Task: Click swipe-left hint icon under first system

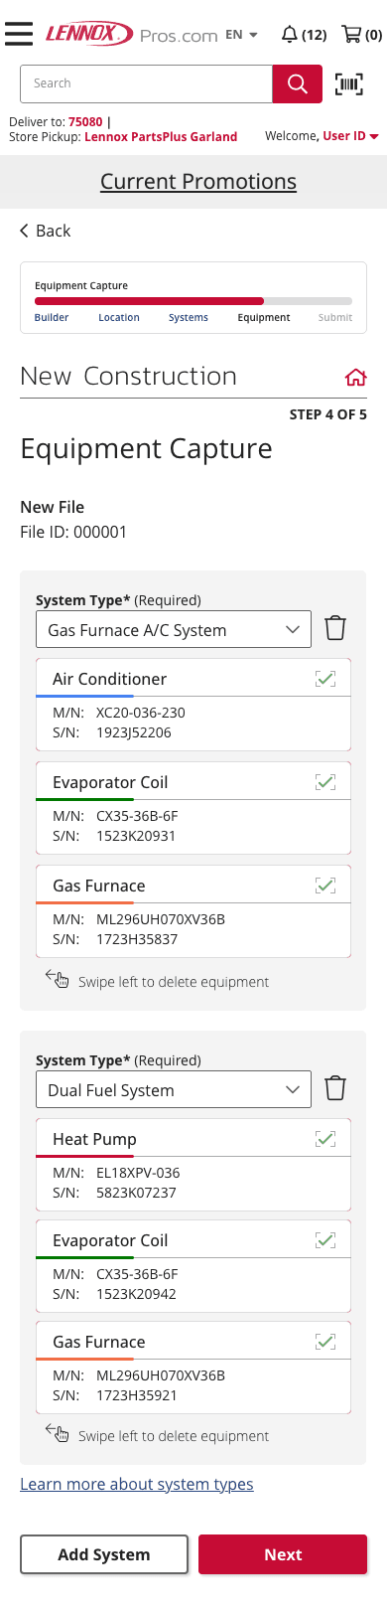Action: [57, 979]
